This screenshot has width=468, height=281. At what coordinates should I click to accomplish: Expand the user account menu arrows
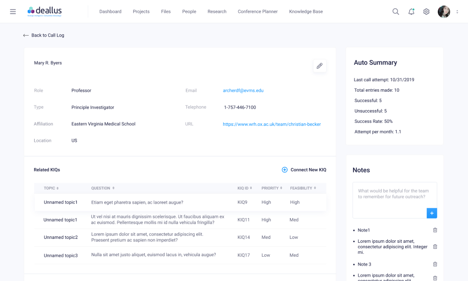(x=457, y=11)
